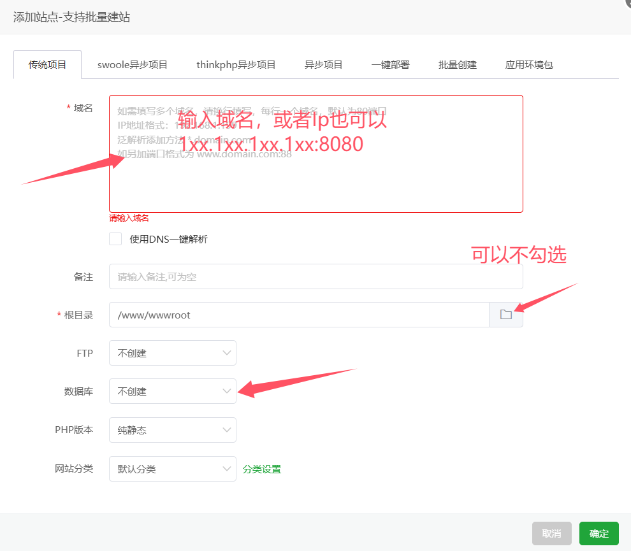Focus the 备注 input field
Screen dimensions: 631x551
(x=316, y=276)
